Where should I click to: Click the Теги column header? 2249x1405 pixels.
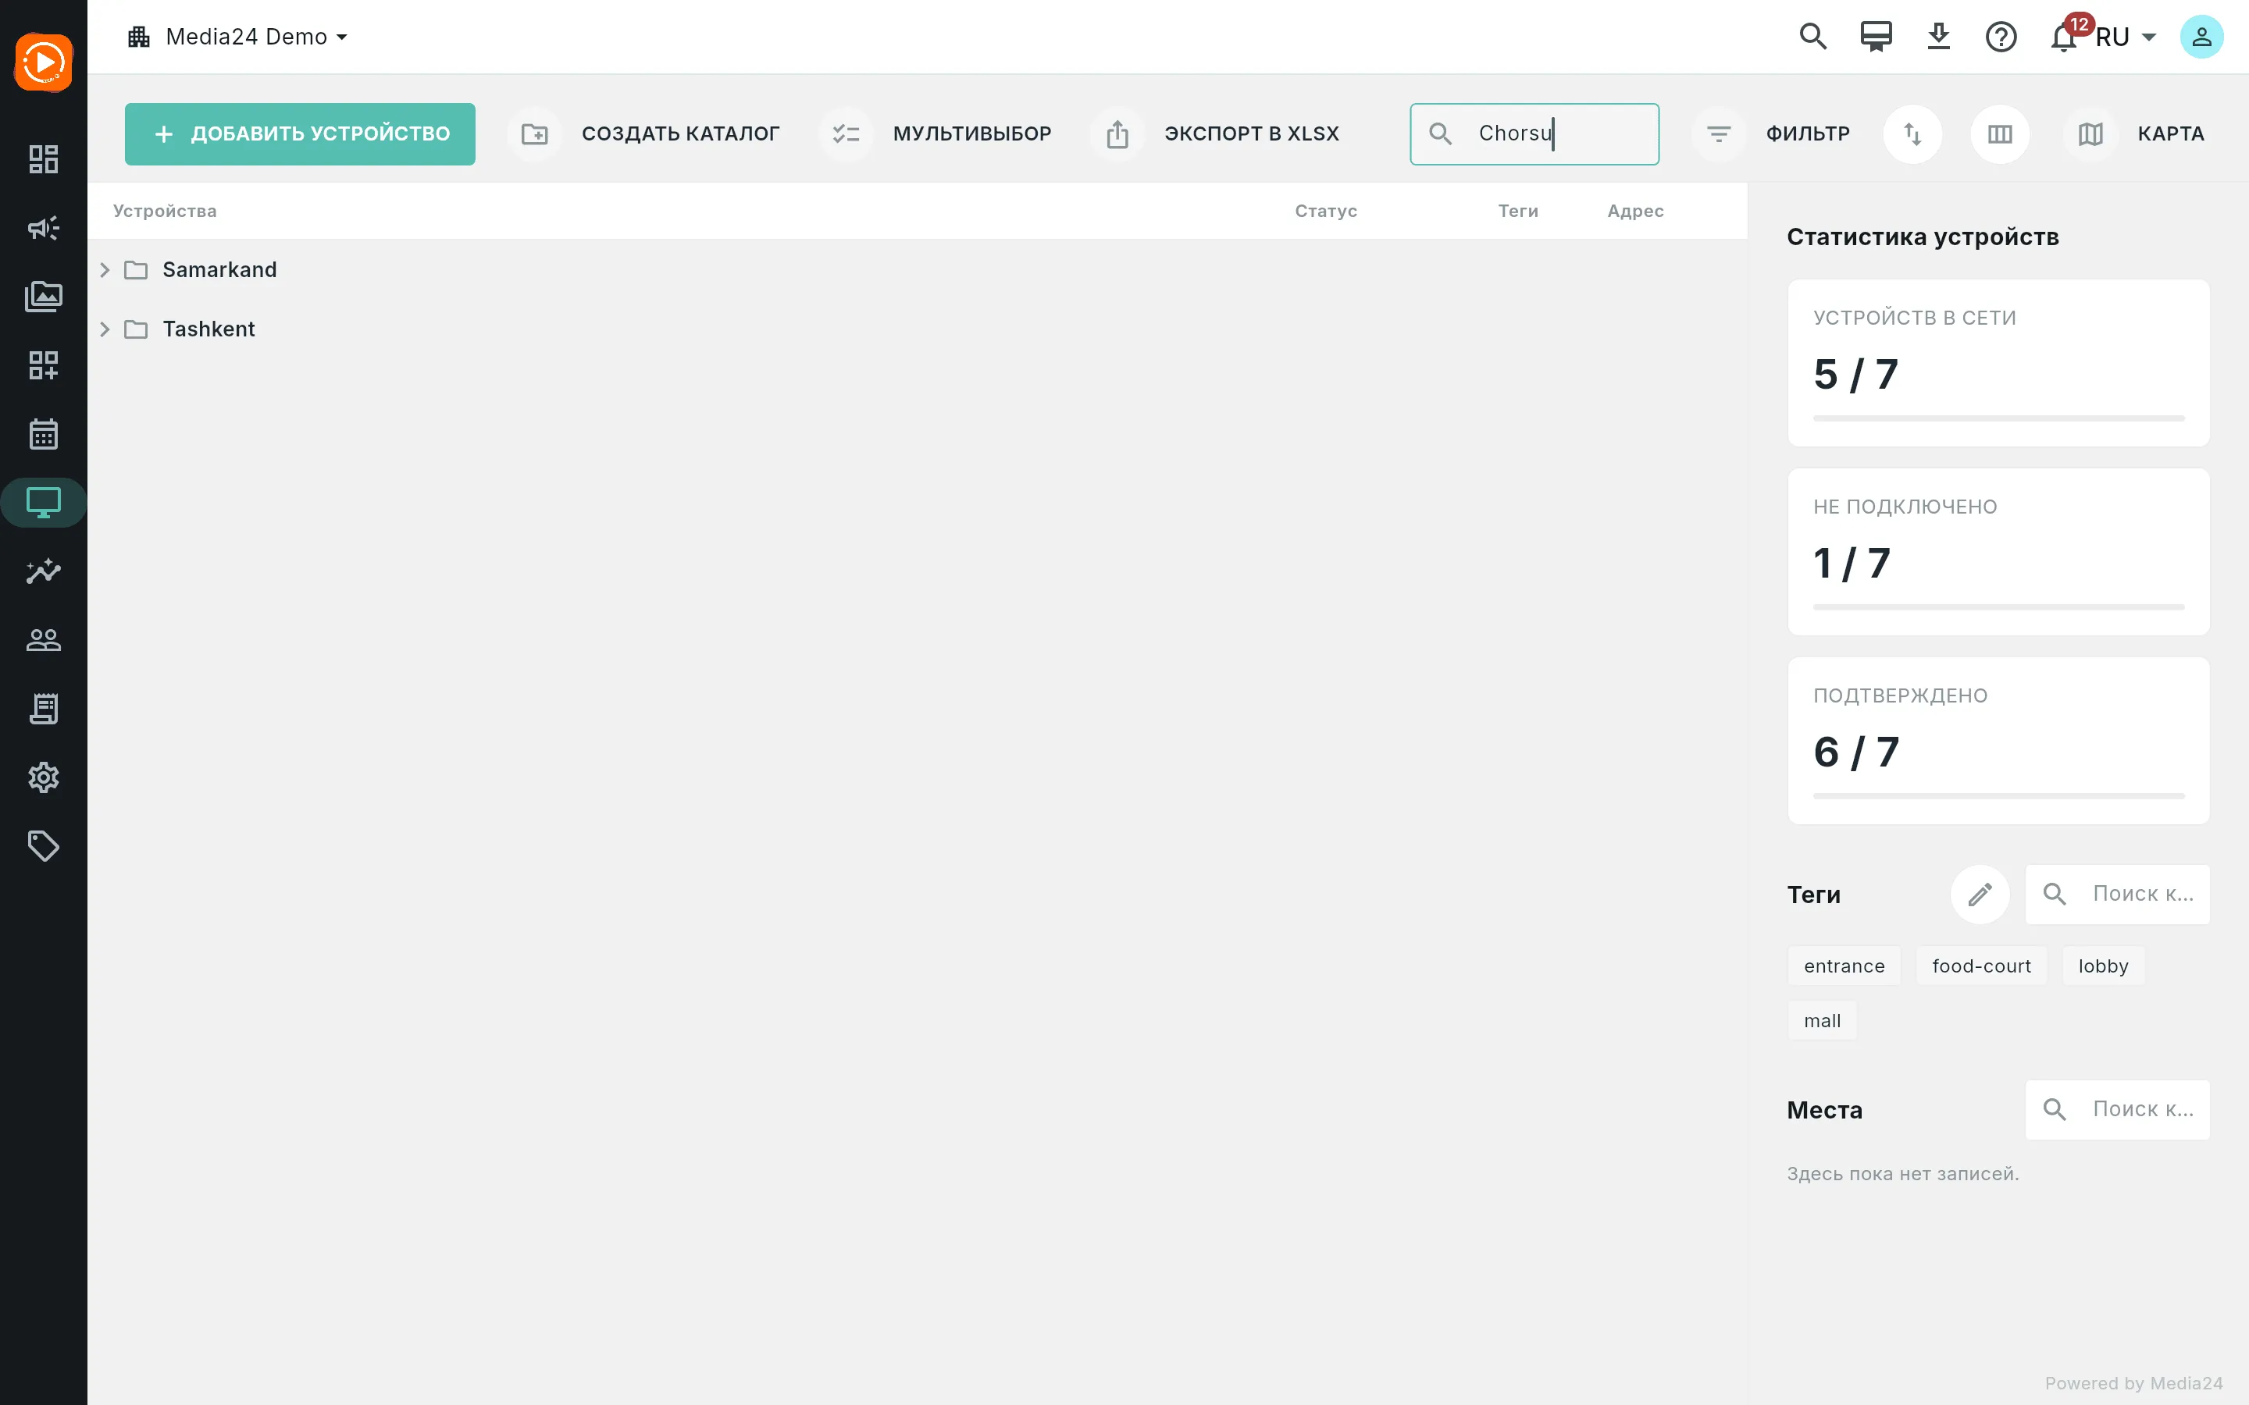pyautogui.click(x=1517, y=211)
